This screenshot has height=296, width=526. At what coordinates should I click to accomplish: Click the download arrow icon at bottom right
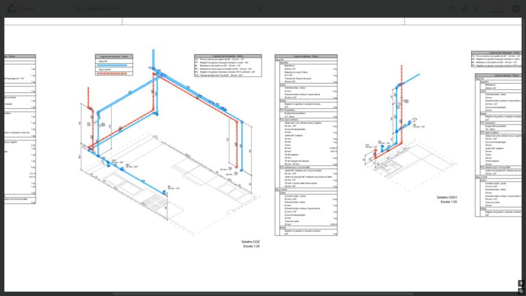point(521,282)
